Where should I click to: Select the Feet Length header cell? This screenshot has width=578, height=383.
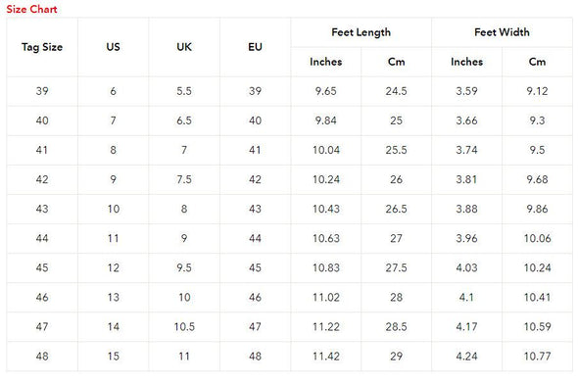[361, 32]
